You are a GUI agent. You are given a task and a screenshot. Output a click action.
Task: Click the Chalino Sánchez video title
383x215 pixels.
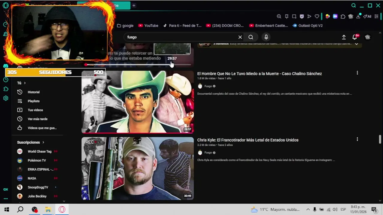coord(260,73)
